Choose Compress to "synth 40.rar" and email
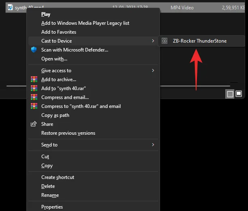The height and width of the screenshot is (211, 248). tap(93, 106)
